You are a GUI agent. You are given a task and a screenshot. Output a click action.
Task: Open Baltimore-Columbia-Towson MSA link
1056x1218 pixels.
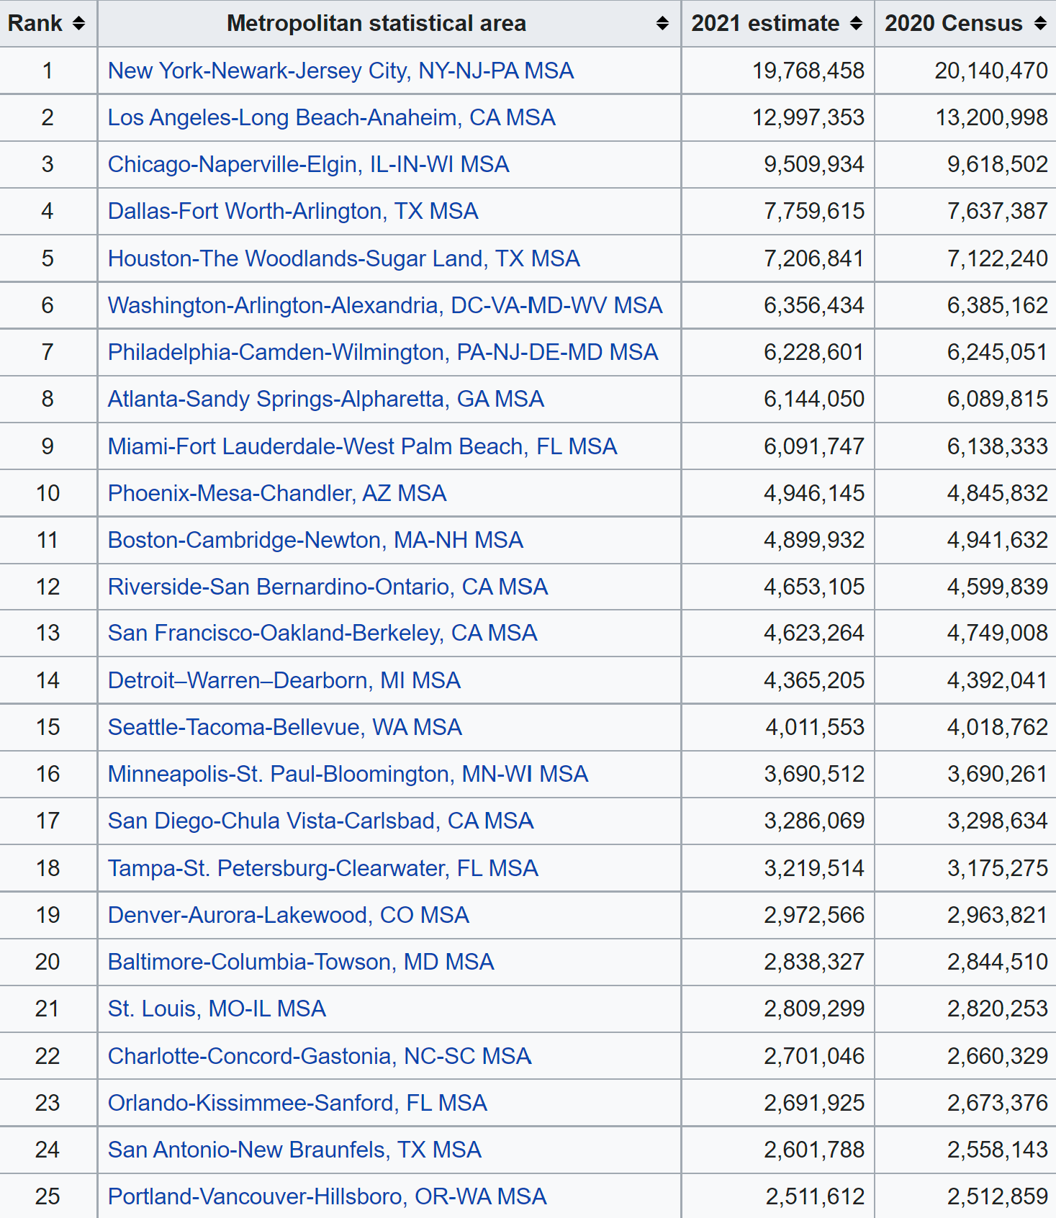pos(301,962)
